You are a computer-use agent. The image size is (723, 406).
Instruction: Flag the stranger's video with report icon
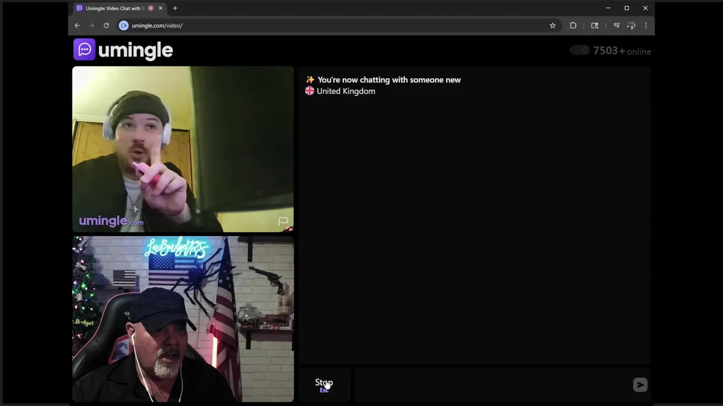coord(283,222)
